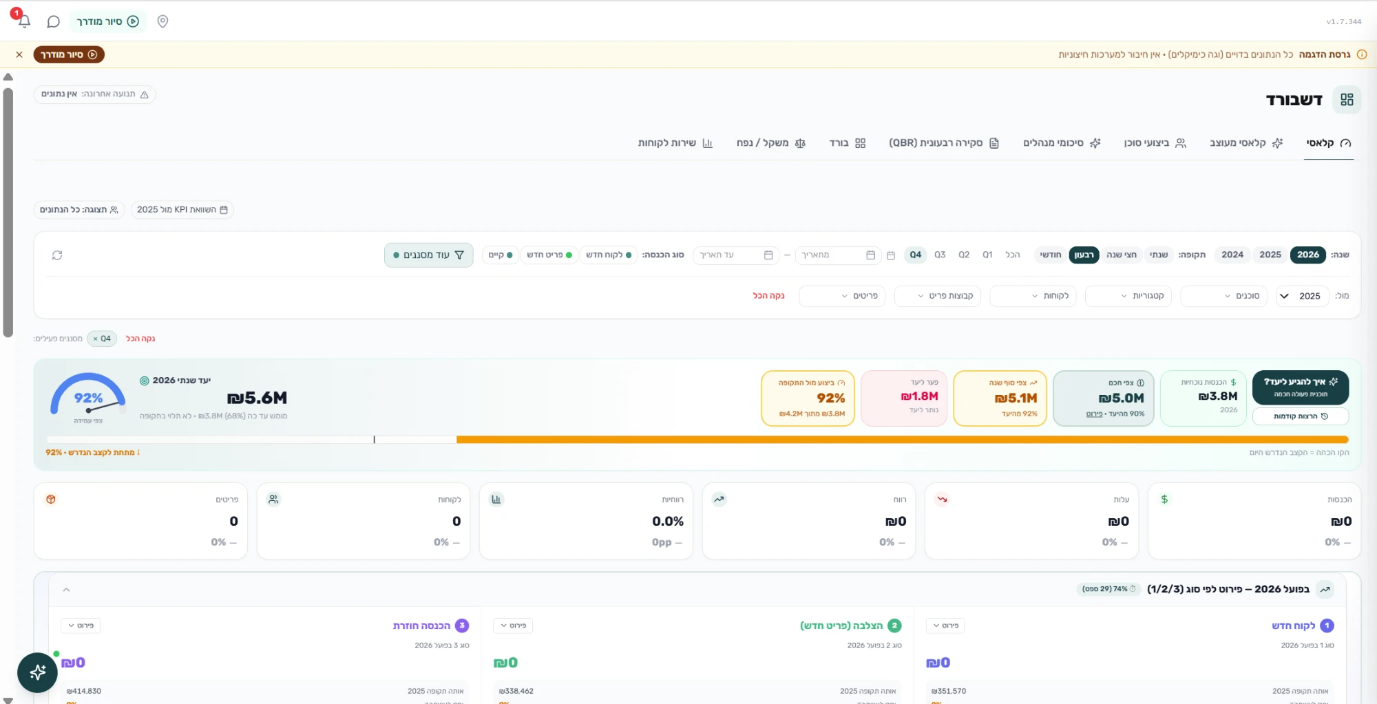The image size is (1377, 704).
Task: Open the עוד מסננים filters button
Action: [428, 255]
